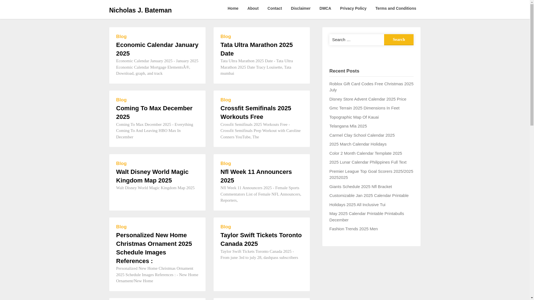
Task: Open Economic Calendar January 2025 post
Action: (x=157, y=49)
